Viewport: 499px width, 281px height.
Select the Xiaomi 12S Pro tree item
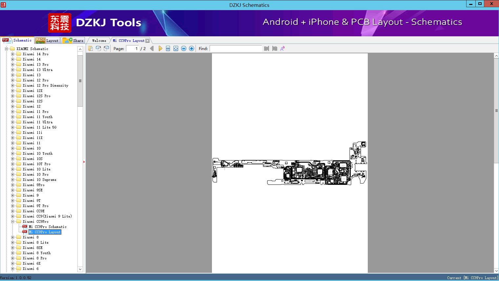(36, 96)
